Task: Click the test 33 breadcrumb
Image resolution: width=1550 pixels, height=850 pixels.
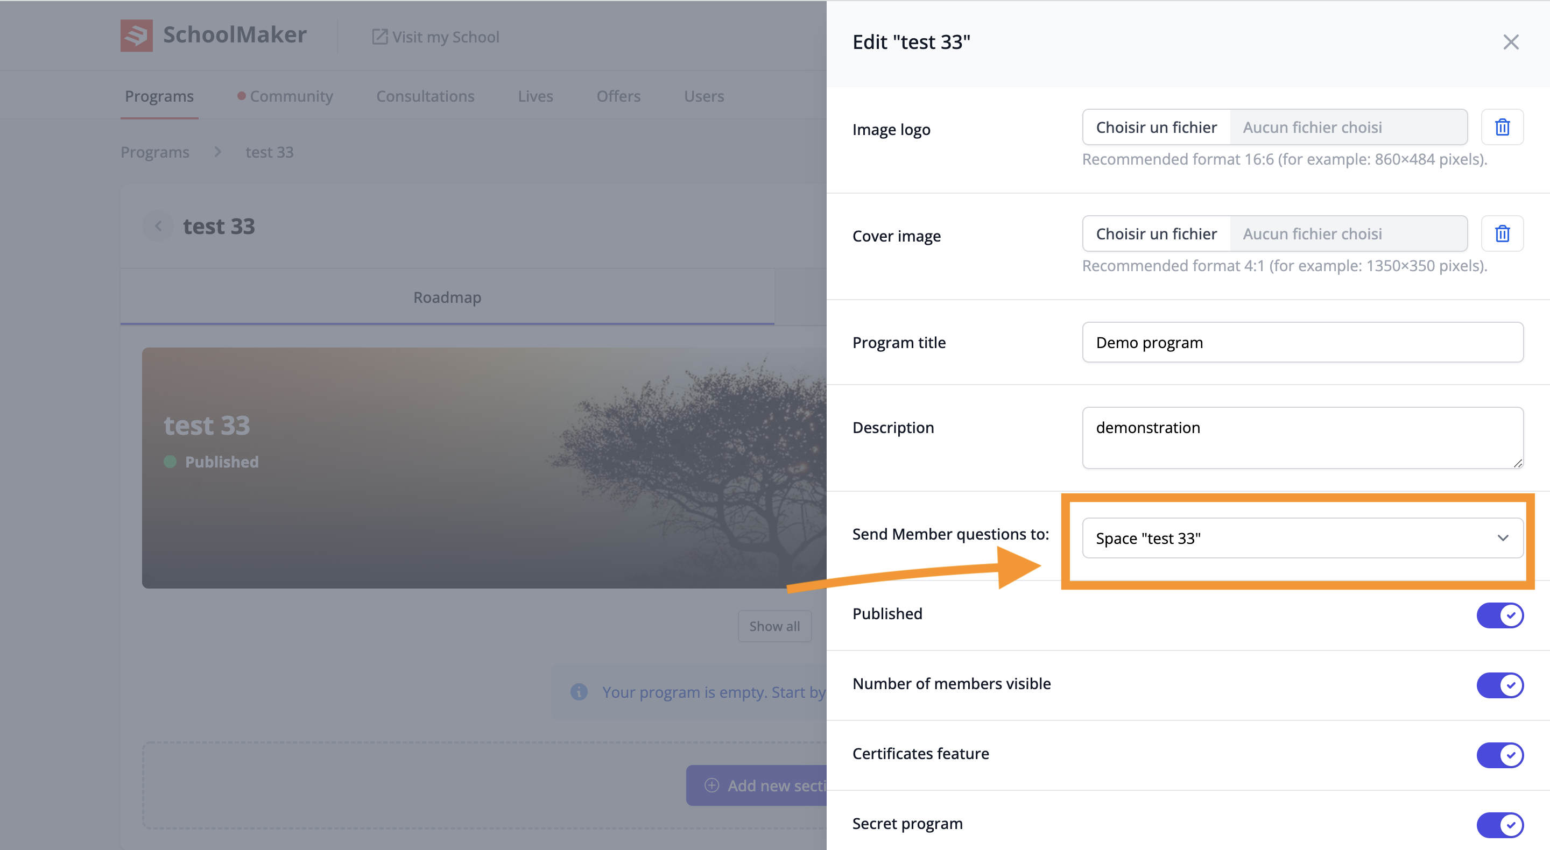Action: coord(270,152)
